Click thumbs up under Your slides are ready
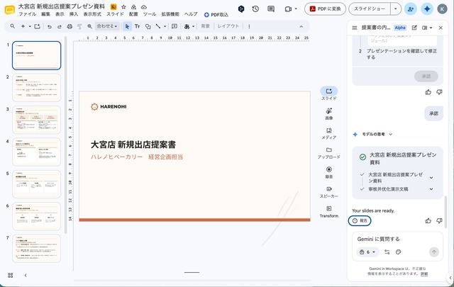Screen dimensions: 454x287 pos(428,221)
